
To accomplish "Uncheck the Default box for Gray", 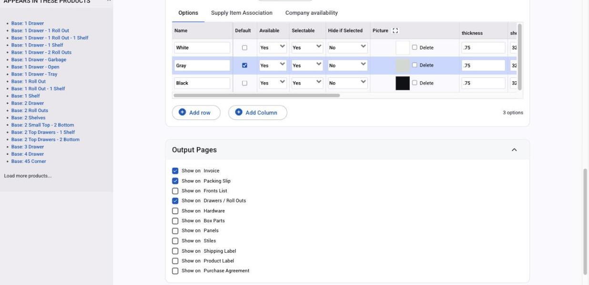I will point(244,66).
